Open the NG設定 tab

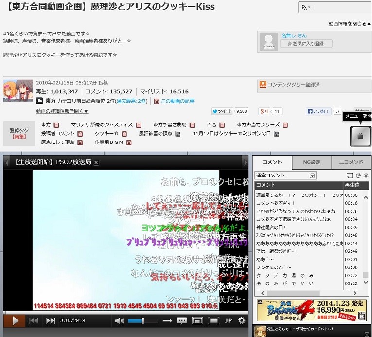click(312, 162)
